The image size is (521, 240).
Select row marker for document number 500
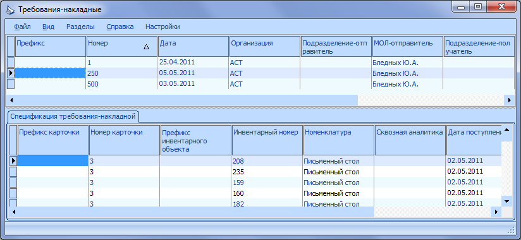pyautogui.click(x=11, y=83)
